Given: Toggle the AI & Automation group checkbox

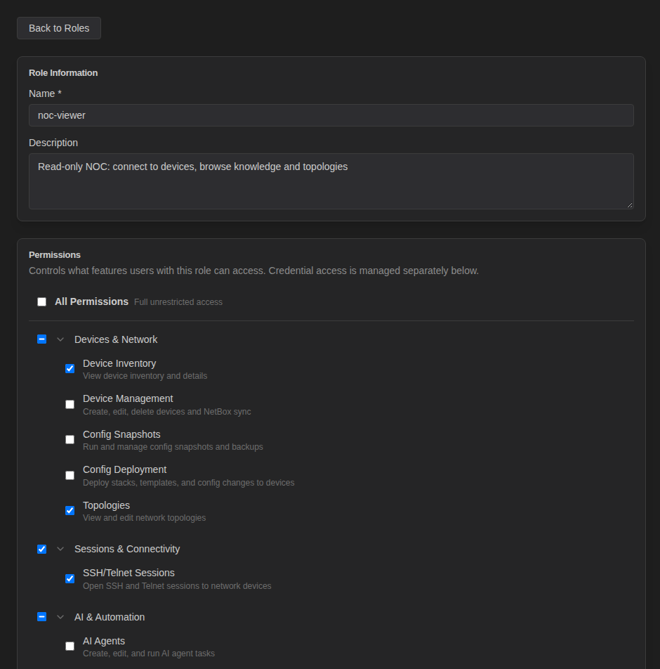Looking at the screenshot, I should (x=42, y=617).
